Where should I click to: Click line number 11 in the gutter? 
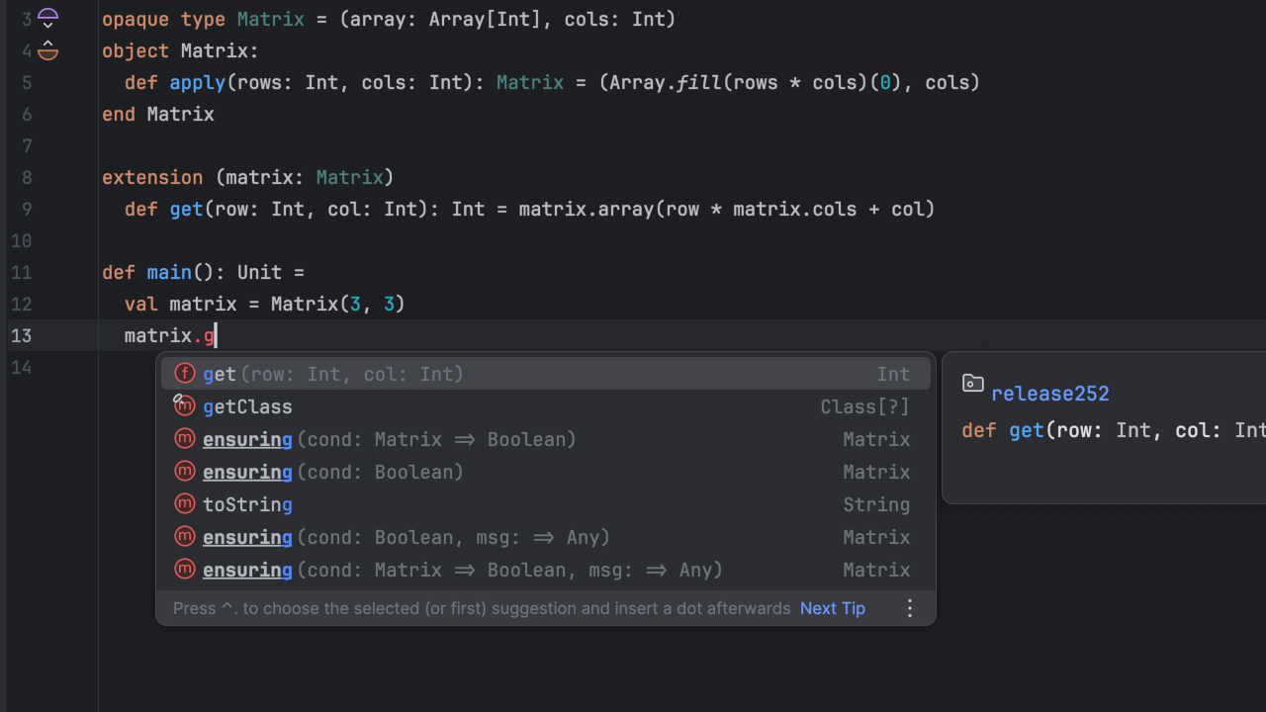pos(21,272)
